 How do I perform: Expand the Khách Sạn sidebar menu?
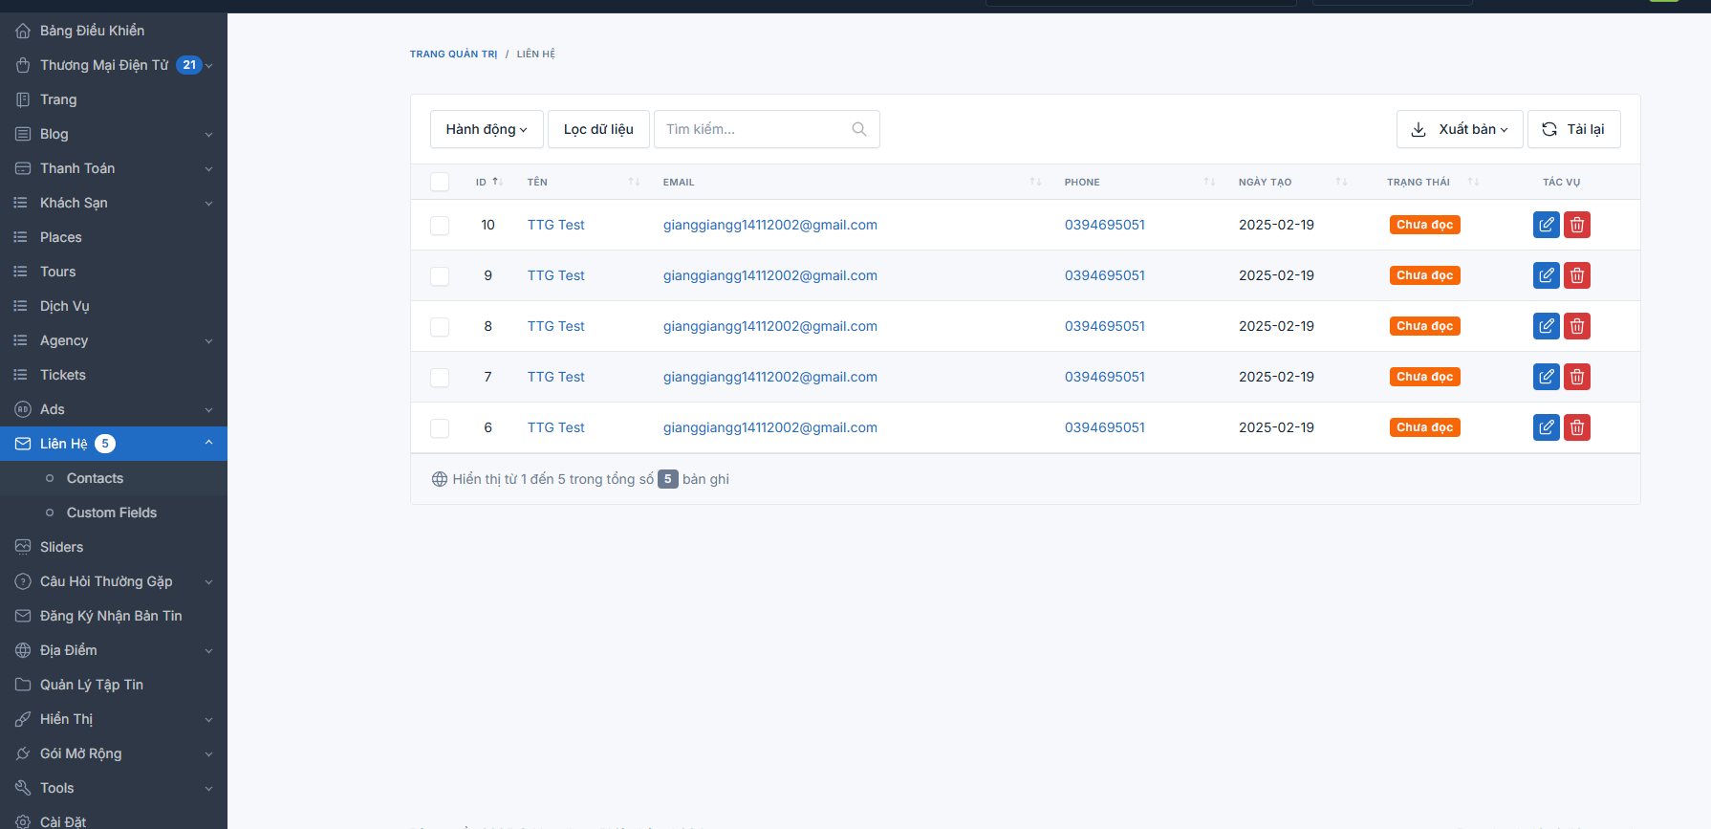(114, 203)
